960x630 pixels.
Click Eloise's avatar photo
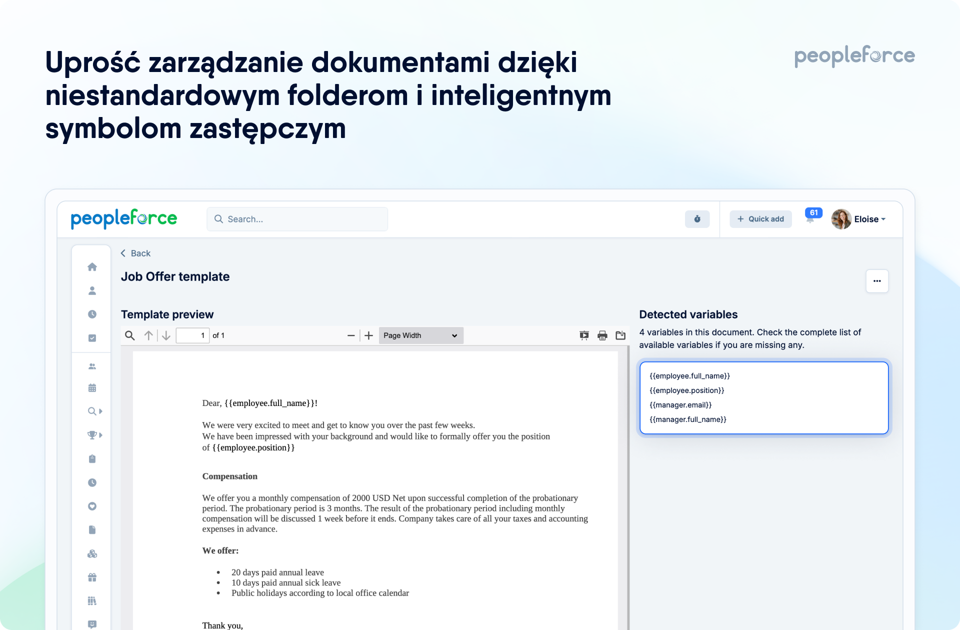(841, 219)
